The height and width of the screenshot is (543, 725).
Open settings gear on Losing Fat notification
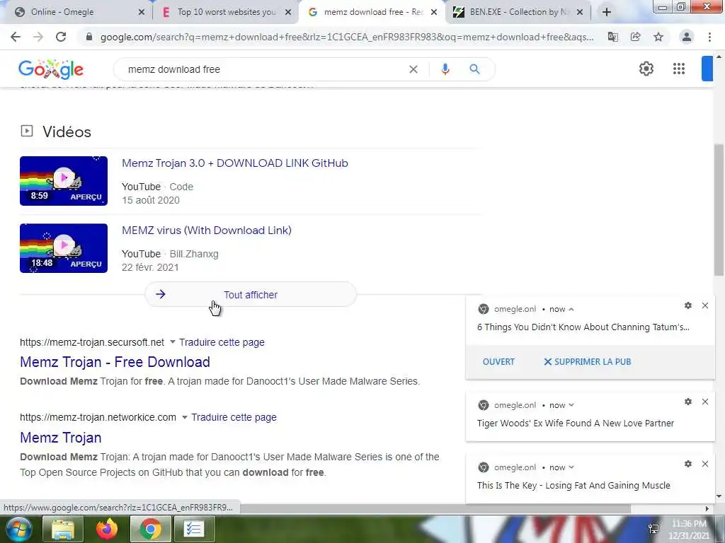[688, 464]
